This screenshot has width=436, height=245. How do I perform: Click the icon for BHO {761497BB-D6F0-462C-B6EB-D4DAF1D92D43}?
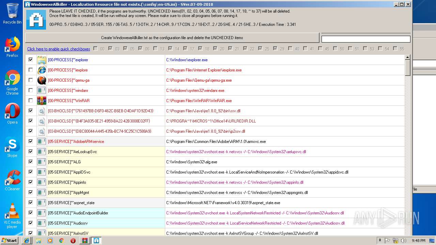(x=42, y=111)
